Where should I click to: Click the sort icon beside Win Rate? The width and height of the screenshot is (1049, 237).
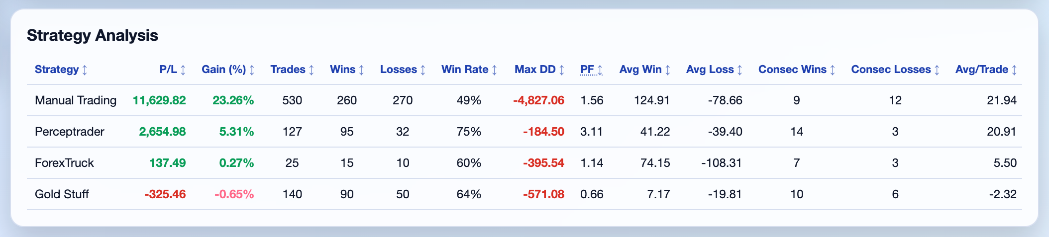[x=494, y=70]
